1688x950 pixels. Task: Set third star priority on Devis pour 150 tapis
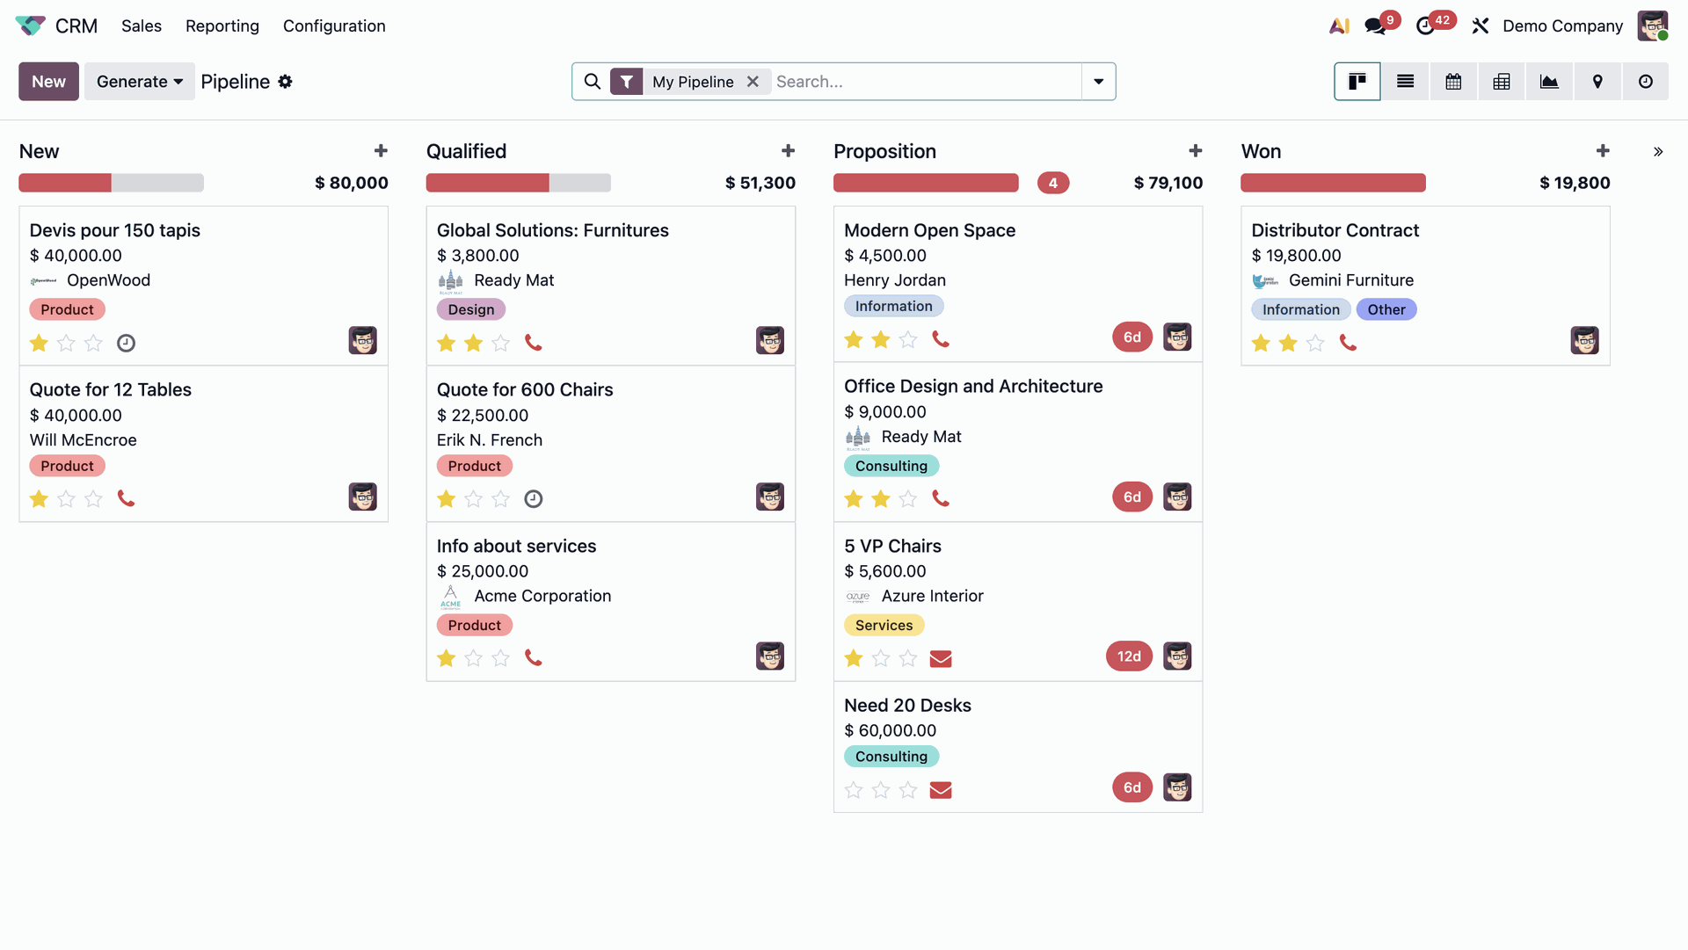93,343
